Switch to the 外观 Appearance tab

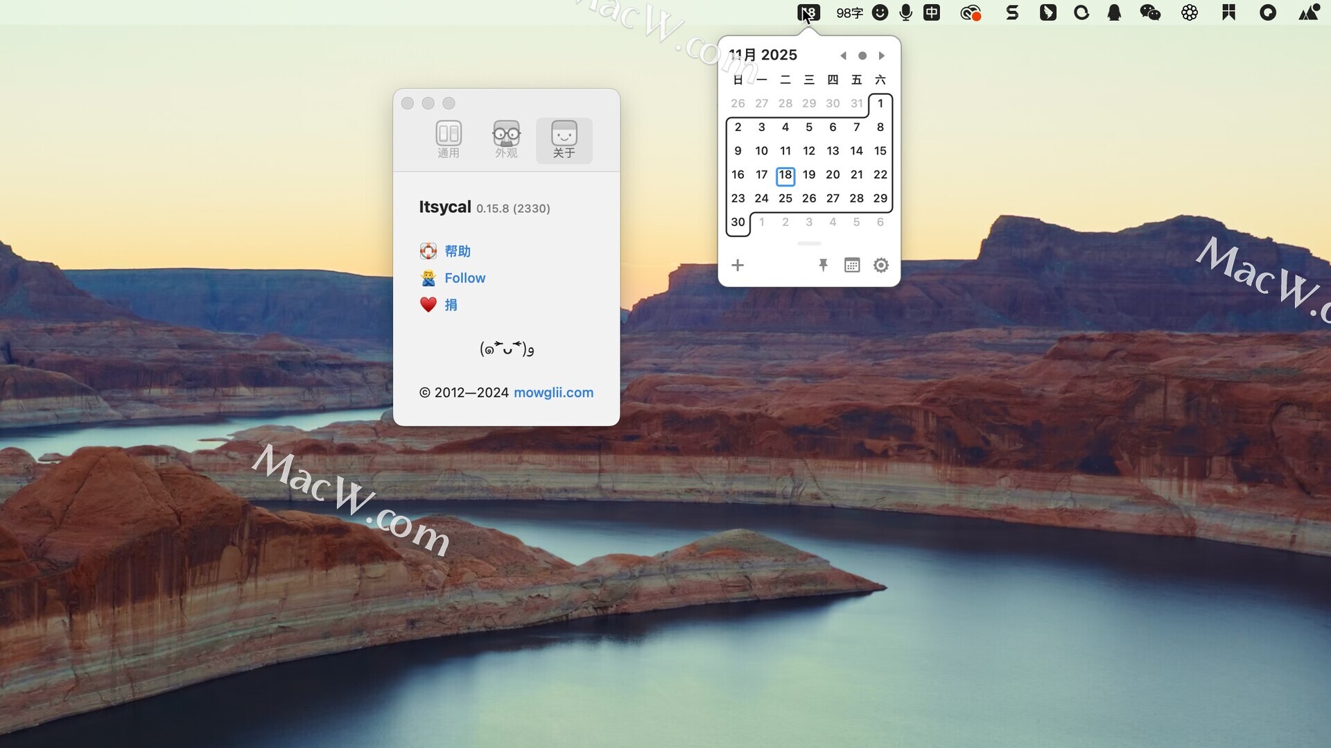coord(506,139)
